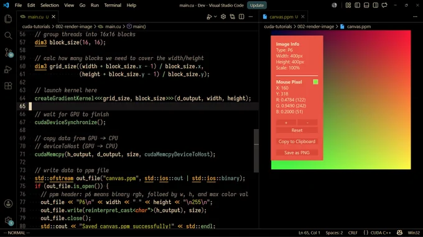This screenshot has height=237, width=423.
Task: Open the Explorer view in activity bar
Action: click(8, 19)
